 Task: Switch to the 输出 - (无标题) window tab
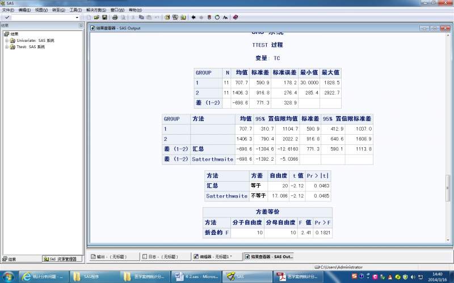point(114,256)
